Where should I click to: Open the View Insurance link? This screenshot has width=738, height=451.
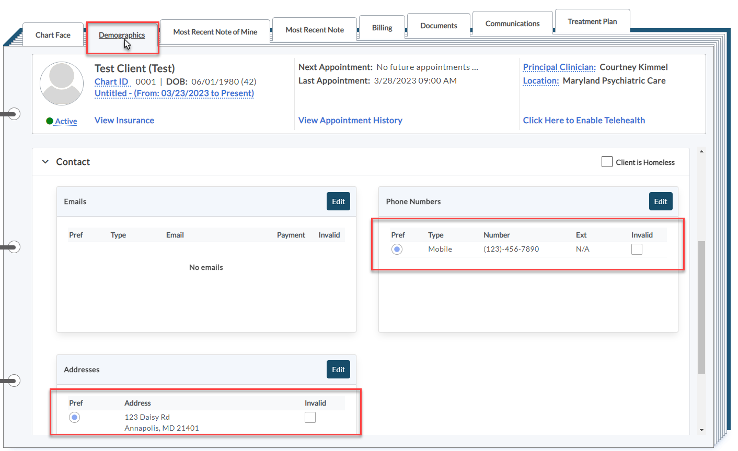click(124, 120)
